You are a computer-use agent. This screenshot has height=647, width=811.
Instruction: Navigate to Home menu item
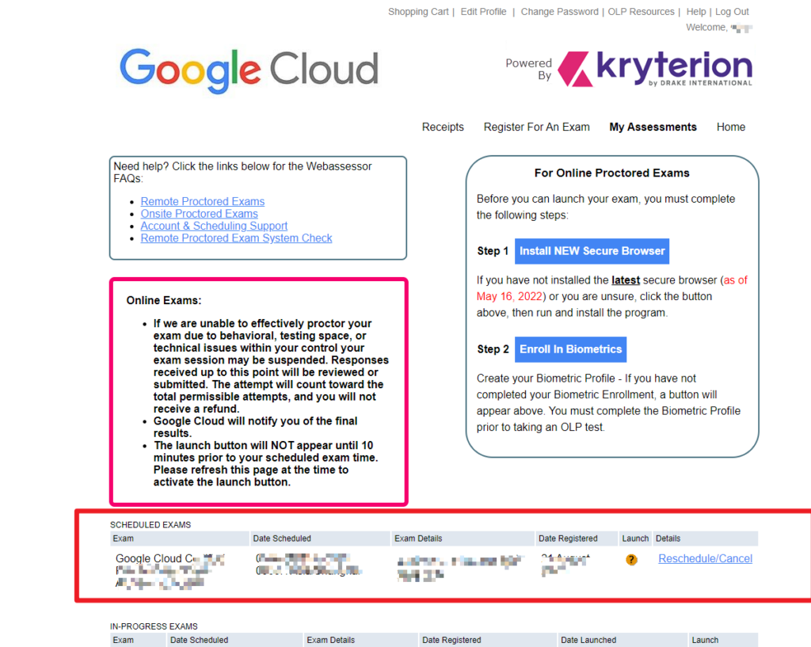pyautogui.click(x=730, y=127)
